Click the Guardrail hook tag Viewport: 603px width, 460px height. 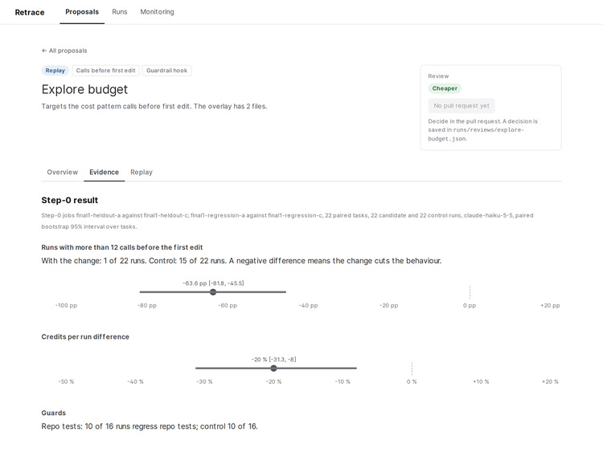click(x=167, y=71)
